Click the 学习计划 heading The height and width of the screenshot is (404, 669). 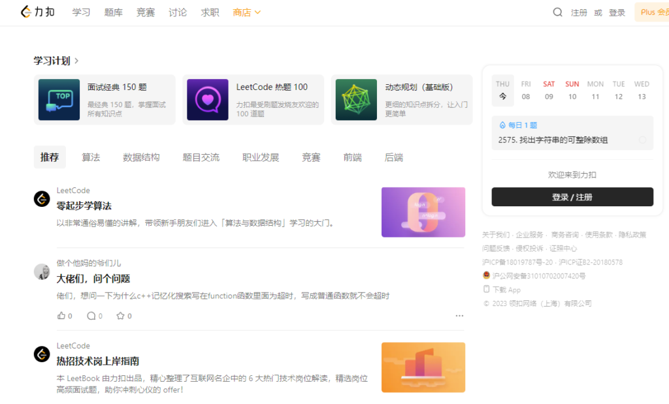[52, 61]
